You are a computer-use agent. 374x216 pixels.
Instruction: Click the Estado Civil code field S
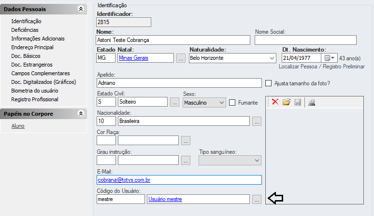tap(106, 102)
